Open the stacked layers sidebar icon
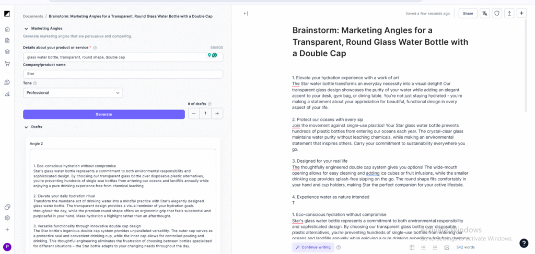 (x=7, y=52)
